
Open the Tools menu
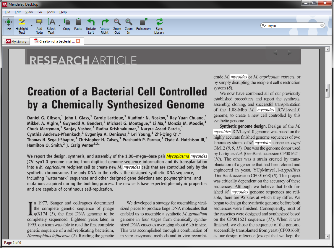pyautogui.click(x=51, y=12)
